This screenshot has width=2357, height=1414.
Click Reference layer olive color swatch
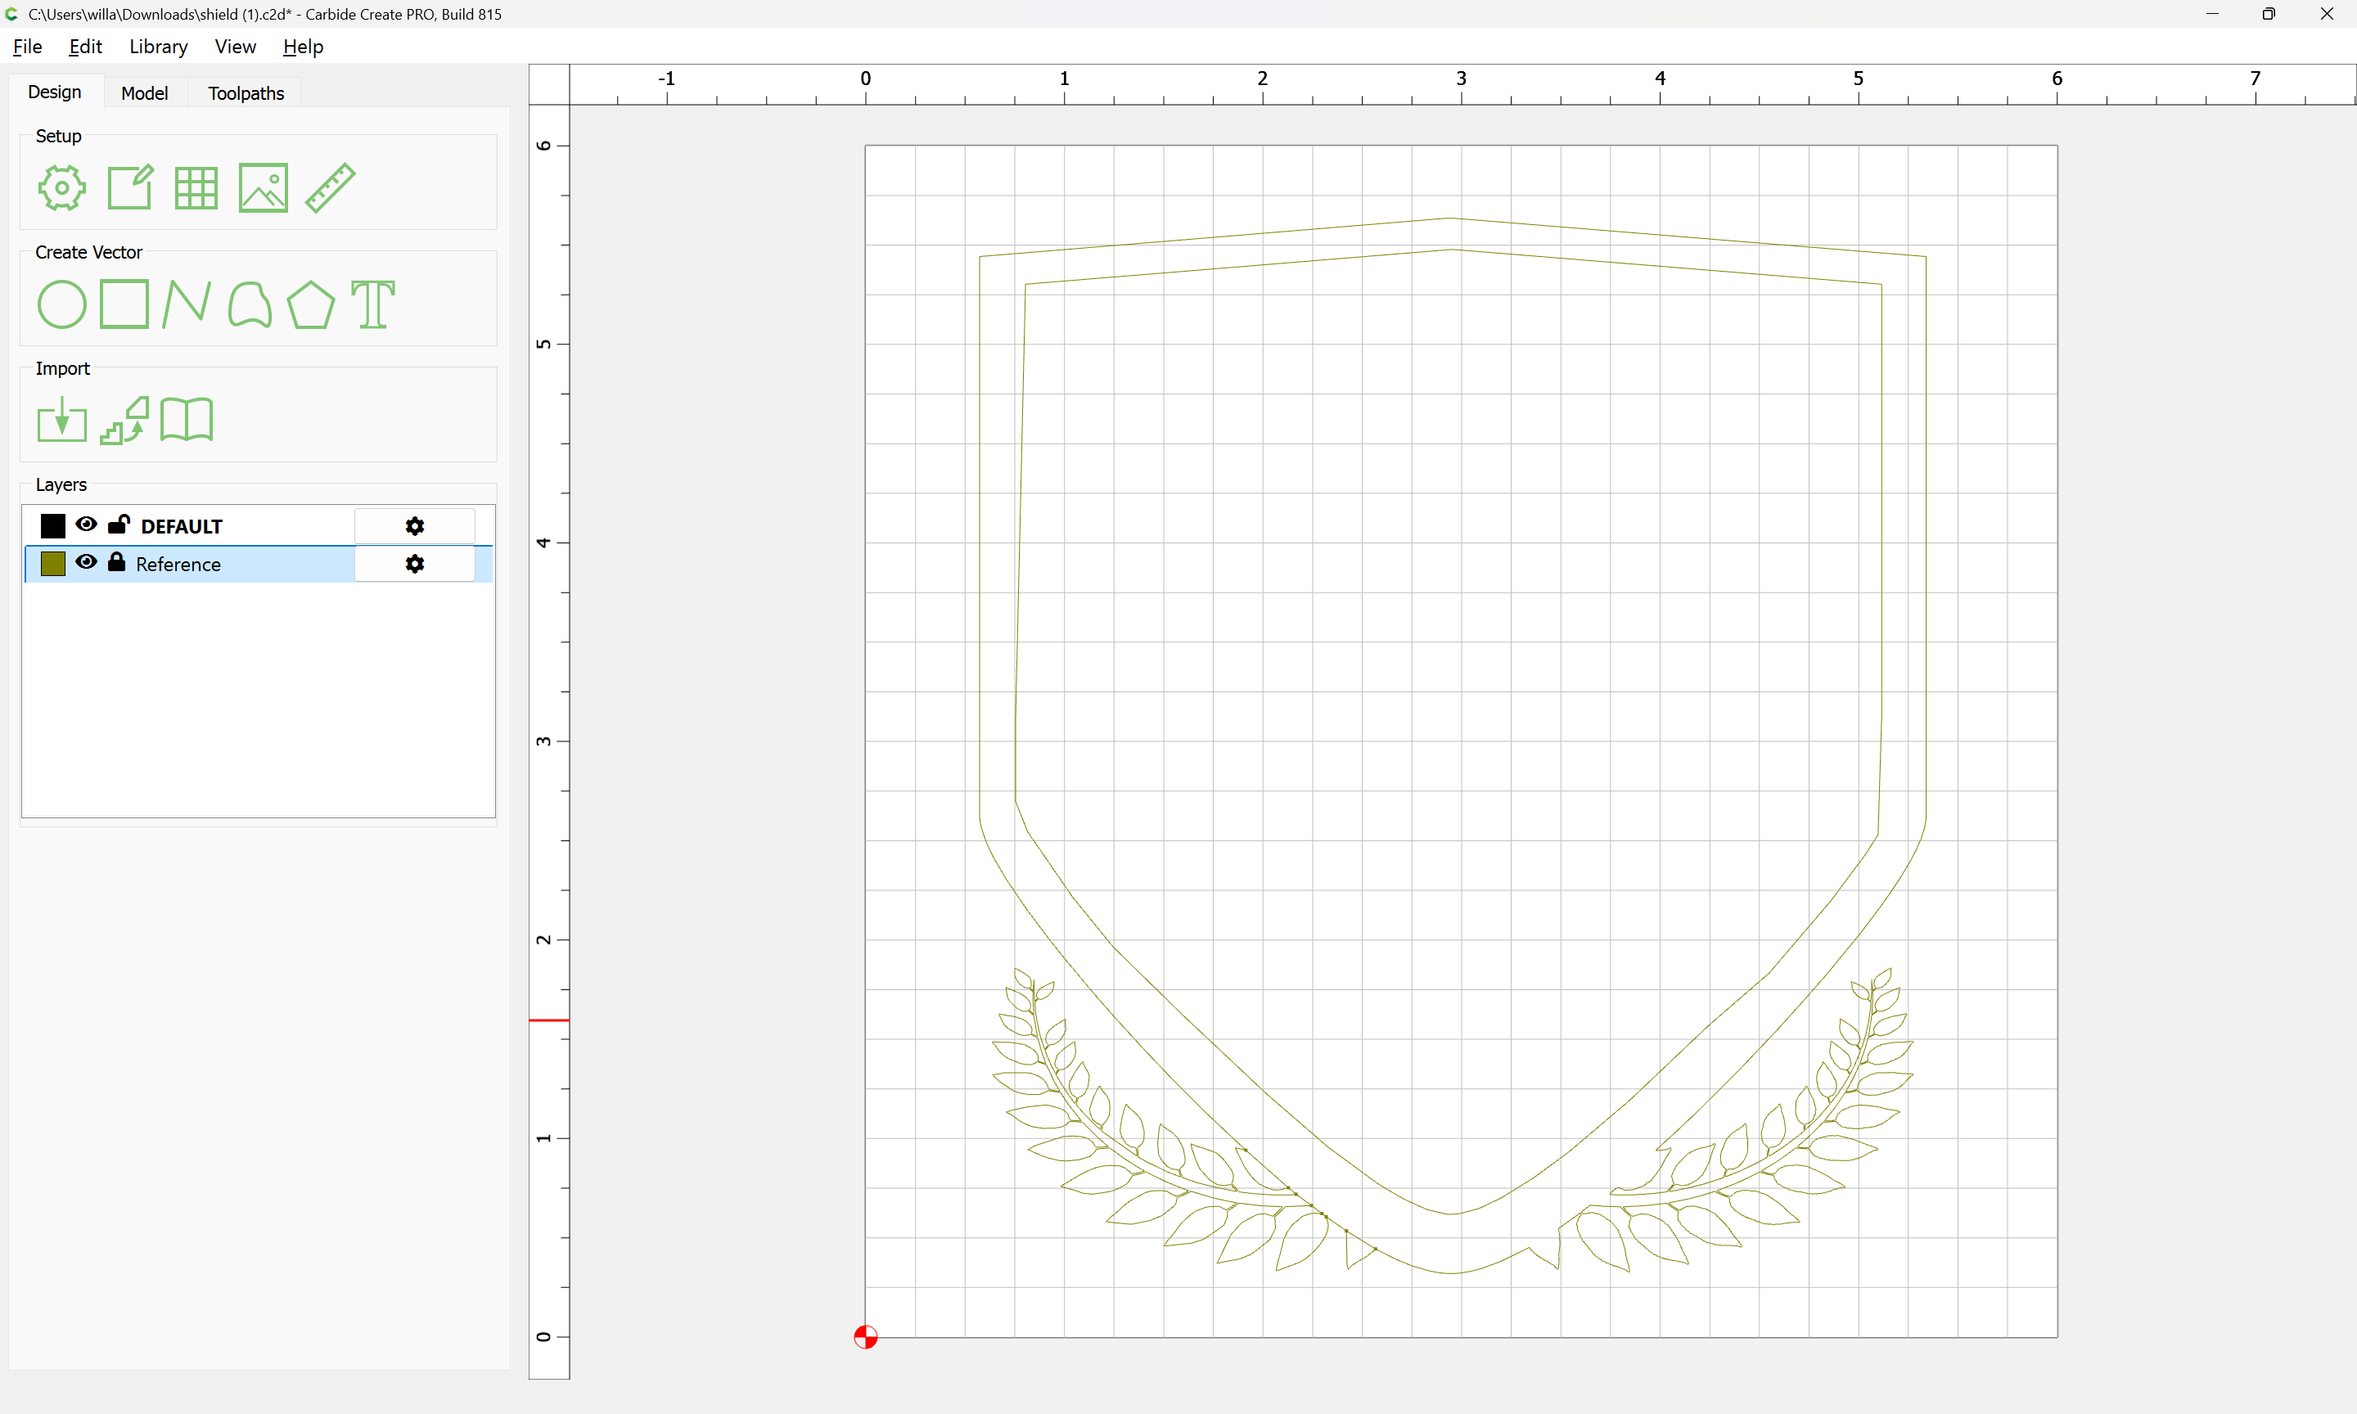[x=53, y=564]
